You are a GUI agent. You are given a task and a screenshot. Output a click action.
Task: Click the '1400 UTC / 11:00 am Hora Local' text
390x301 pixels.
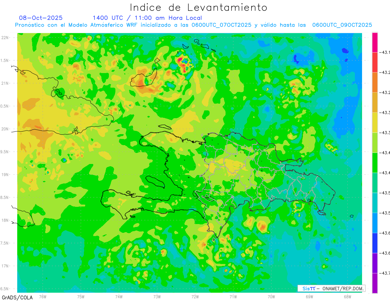tap(147, 18)
